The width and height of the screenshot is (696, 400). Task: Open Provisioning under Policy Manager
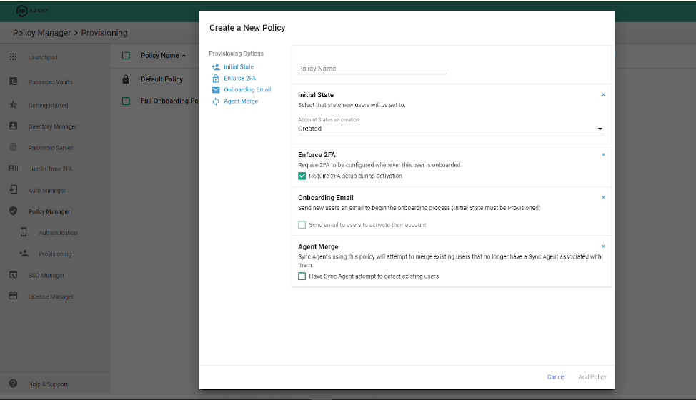click(55, 254)
